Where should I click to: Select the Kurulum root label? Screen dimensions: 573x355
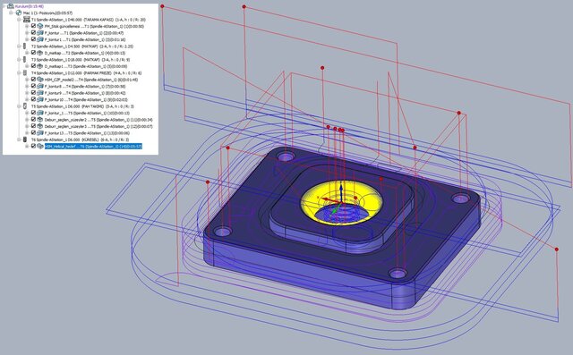(30, 6)
